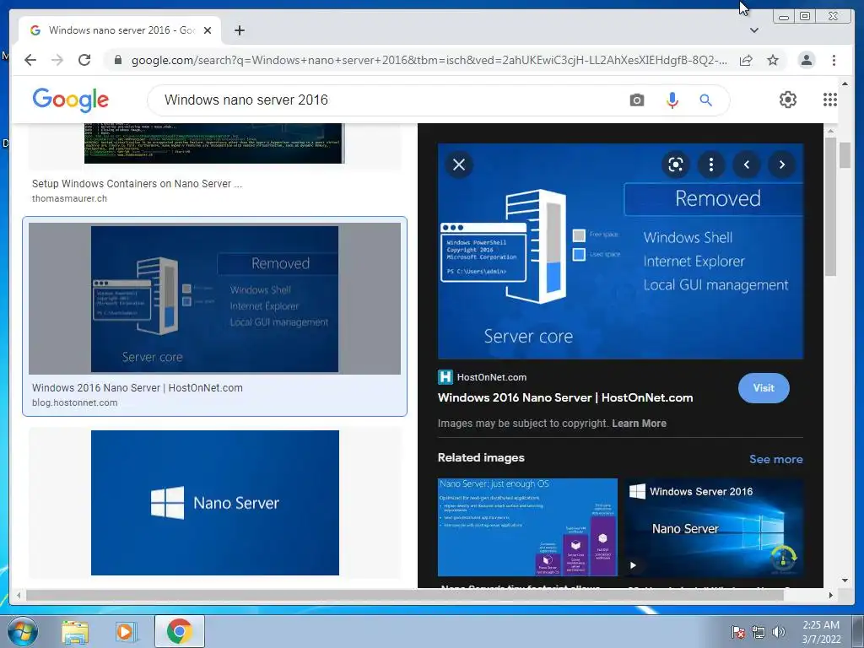864x648 pixels.
Task: Open blog.hostonnet.com result source
Action: click(75, 402)
